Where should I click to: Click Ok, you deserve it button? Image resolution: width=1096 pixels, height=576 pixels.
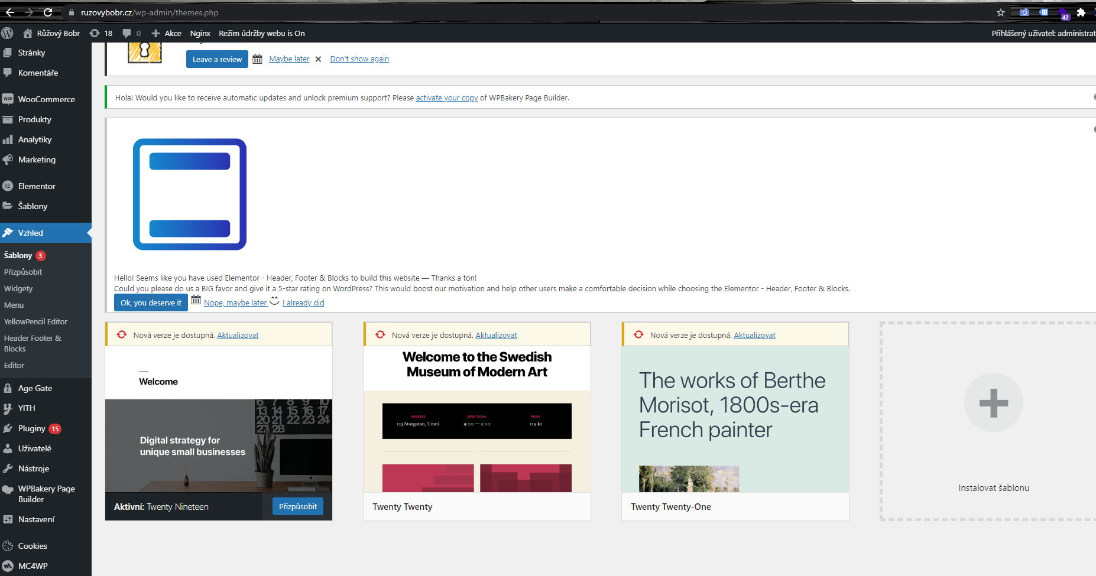[x=151, y=302]
